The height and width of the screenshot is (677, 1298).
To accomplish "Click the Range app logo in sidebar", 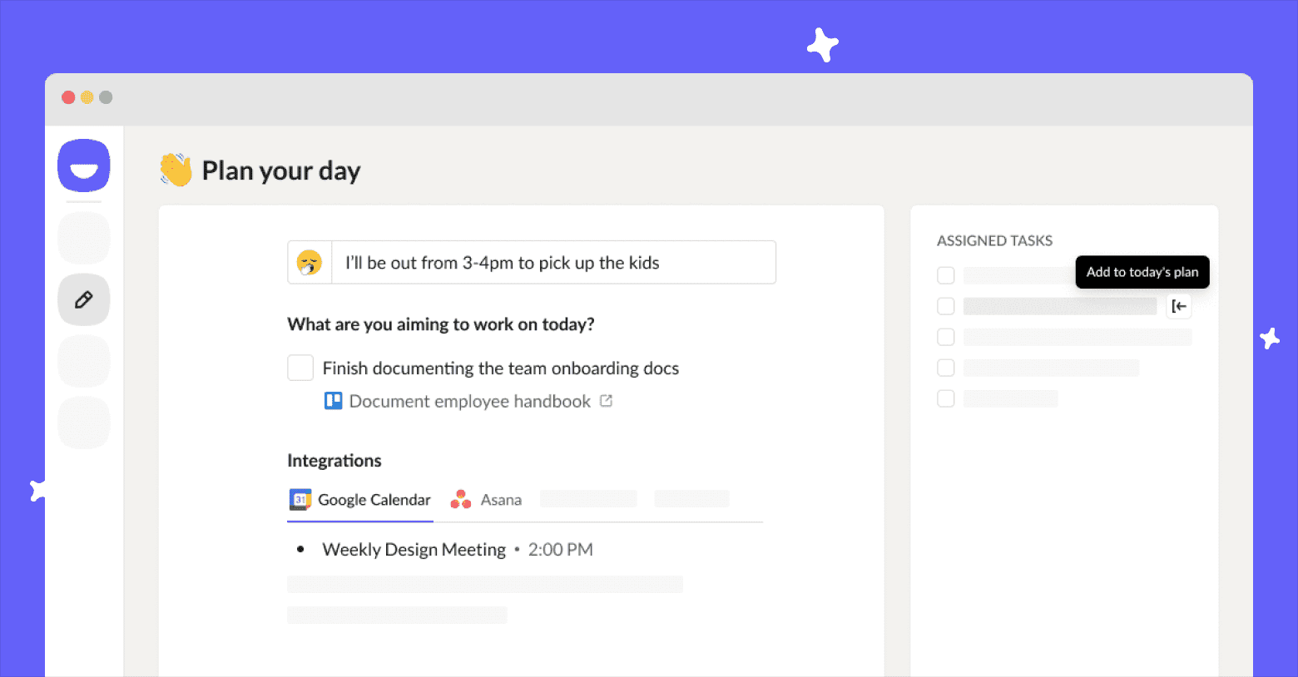I will coord(83,166).
